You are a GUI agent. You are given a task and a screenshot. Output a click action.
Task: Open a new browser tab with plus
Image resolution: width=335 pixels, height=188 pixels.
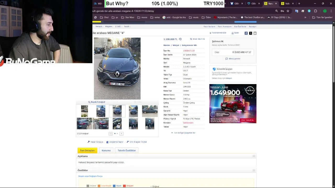tap(299, 3)
